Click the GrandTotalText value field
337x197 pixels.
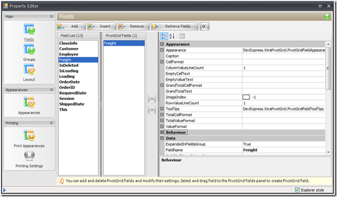[x=284, y=91]
